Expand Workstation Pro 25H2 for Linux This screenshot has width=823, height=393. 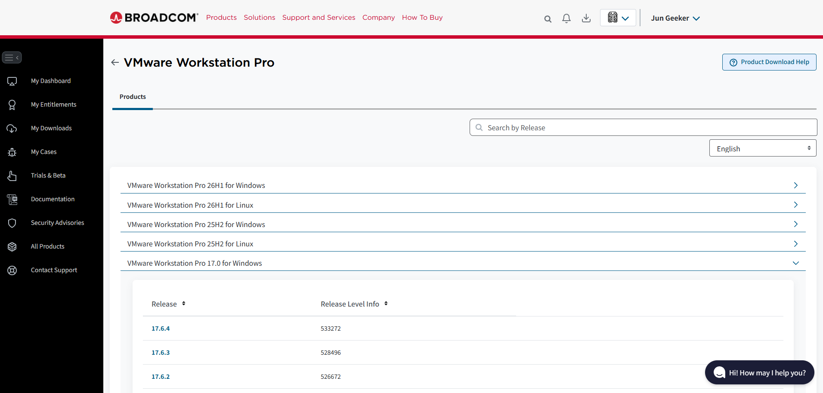[x=463, y=244]
